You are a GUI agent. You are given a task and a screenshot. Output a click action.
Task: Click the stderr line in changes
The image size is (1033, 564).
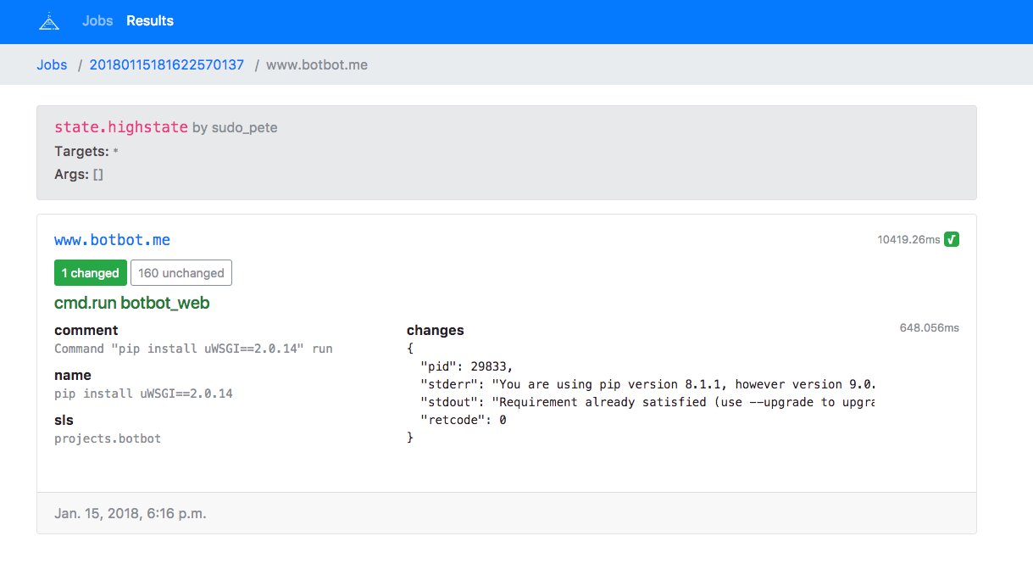point(647,384)
